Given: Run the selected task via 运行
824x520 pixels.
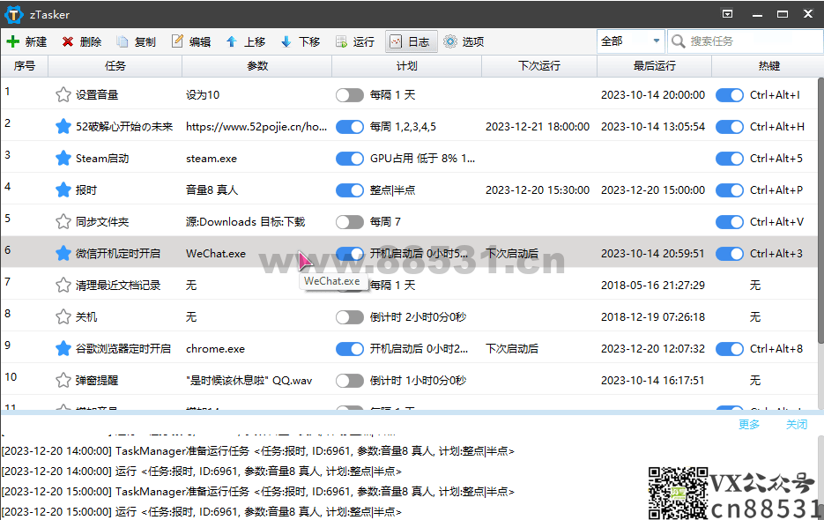Looking at the screenshot, I should coord(355,41).
